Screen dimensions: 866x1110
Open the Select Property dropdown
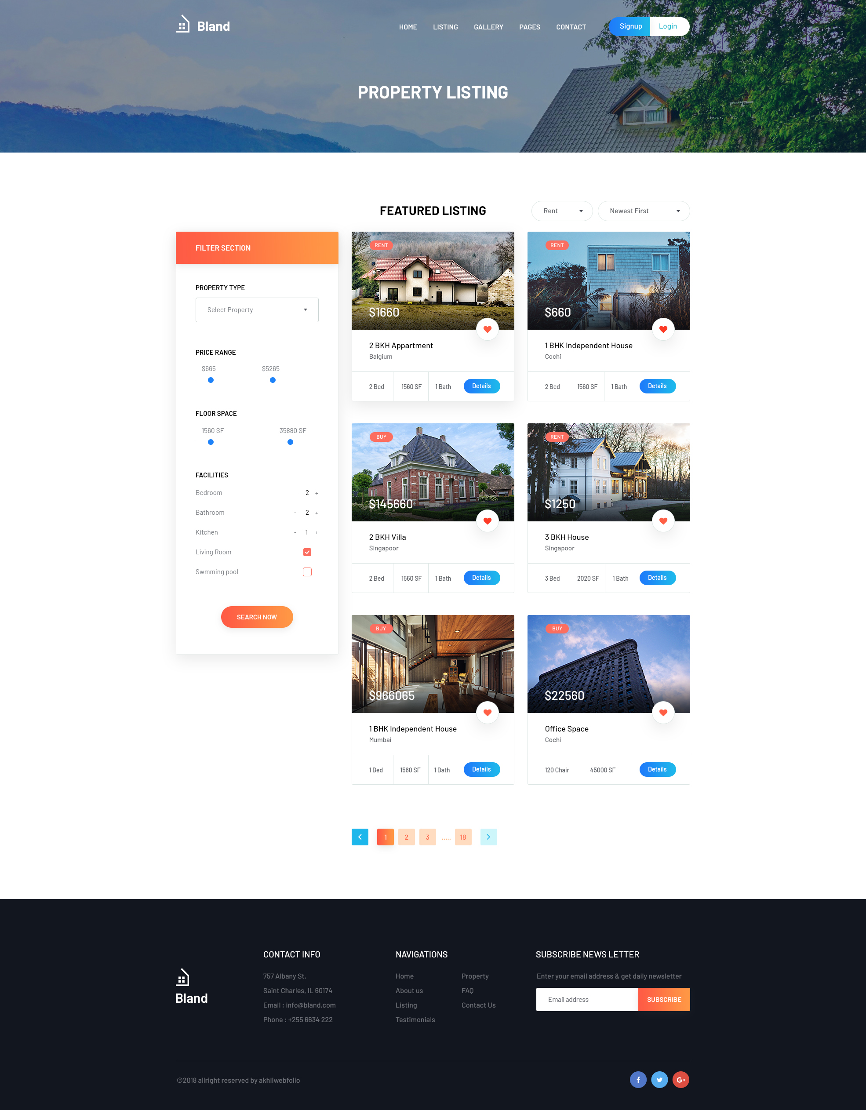pyautogui.click(x=257, y=309)
